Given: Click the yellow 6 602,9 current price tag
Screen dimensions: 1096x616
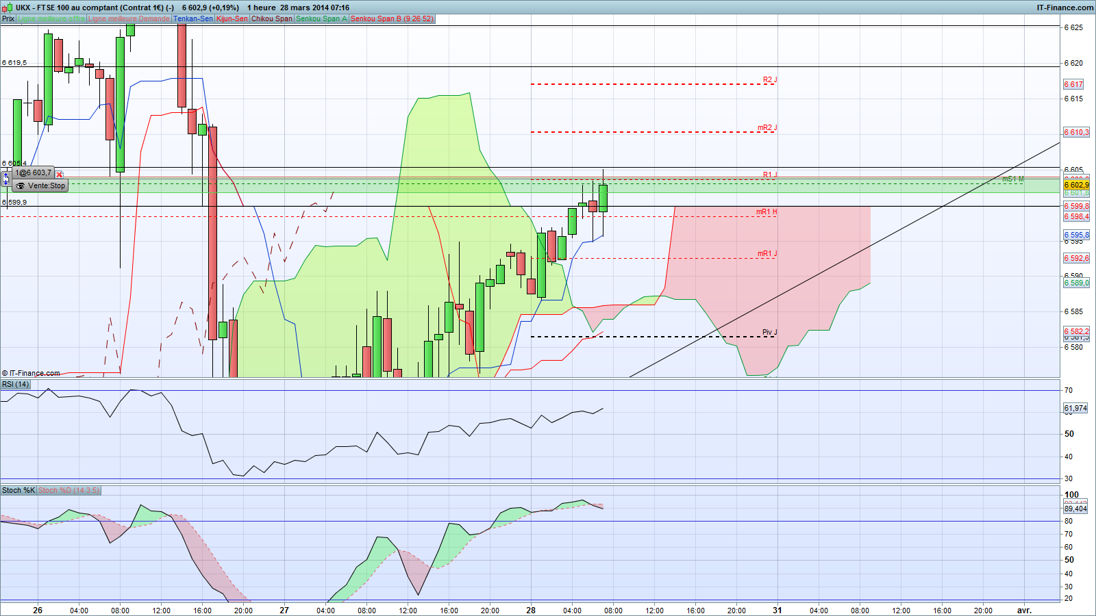Looking at the screenshot, I should (1076, 185).
